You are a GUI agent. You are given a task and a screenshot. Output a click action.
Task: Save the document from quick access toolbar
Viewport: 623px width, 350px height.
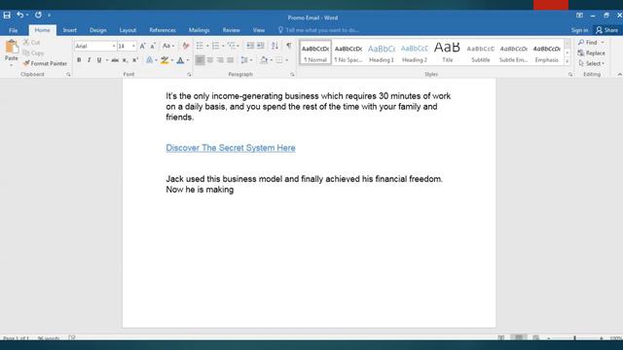pos(7,16)
